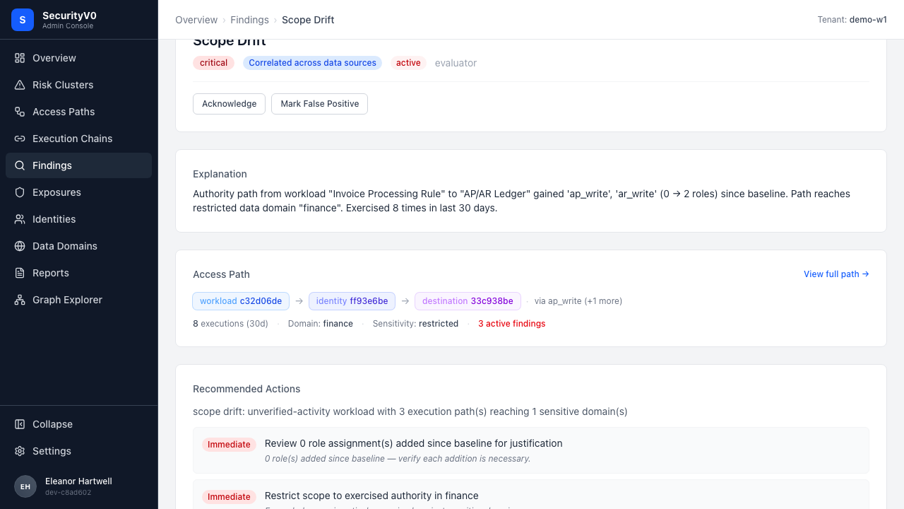Image resolution: width=904 pixels, height=509 pixels.
Task: Click the Immediate badge on Review role assignments
Action: (229, 445)
